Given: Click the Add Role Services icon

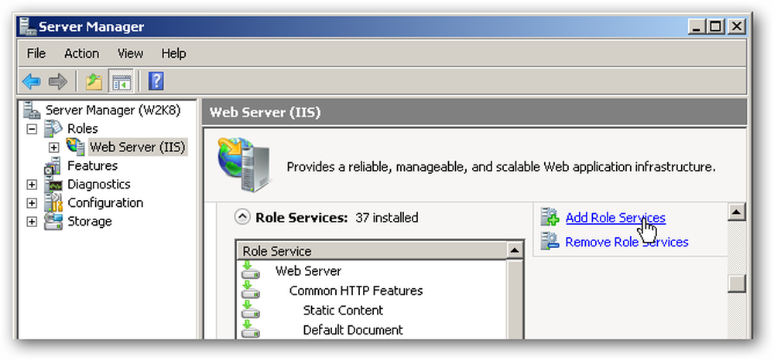Looking at the screenshot, I should [550, 218].
